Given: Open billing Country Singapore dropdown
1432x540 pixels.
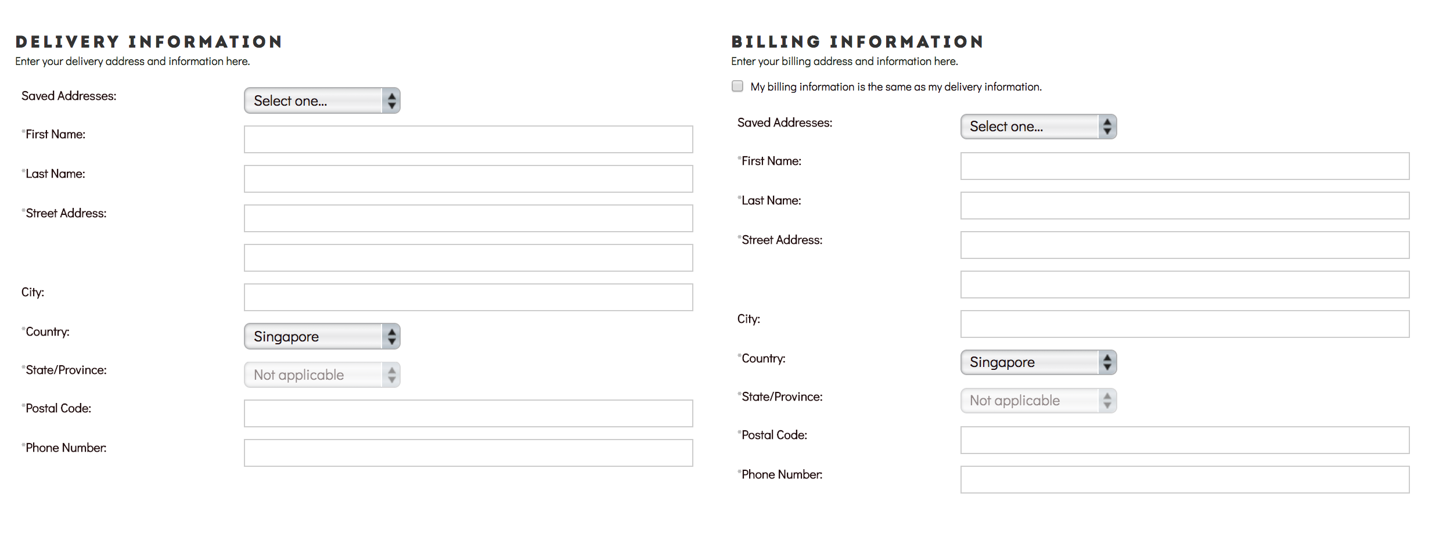Looking at the screenshot, I should (x=1038, y=362).
